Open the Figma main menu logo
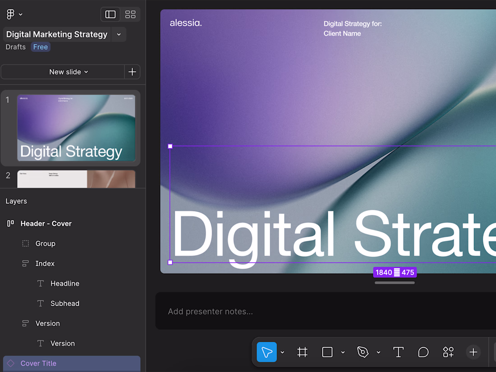496x372 pixels. click(x=10, y=14)
